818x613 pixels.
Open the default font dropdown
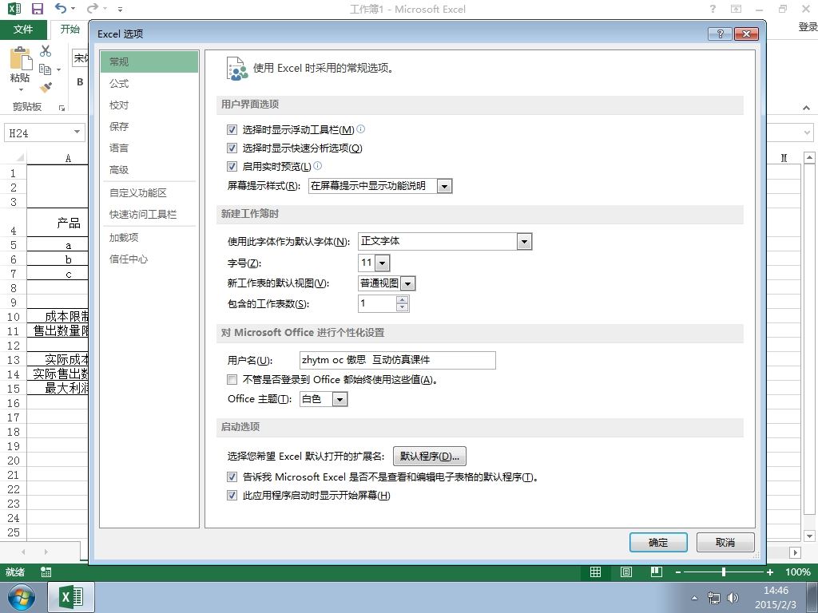click(524, 241)
